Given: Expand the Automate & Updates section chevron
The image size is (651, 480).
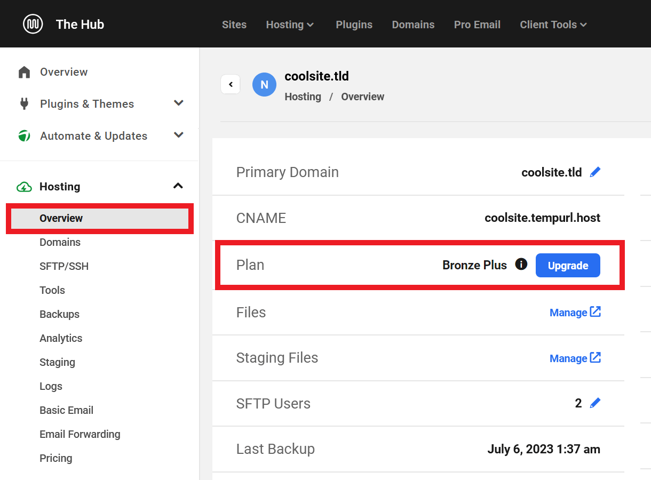Looking at the screenshot, I should tap(179, 135).
